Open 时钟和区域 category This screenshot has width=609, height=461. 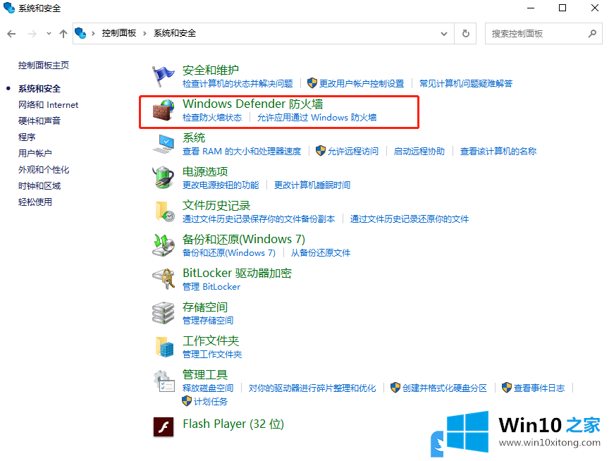click(x=39, y=186)
